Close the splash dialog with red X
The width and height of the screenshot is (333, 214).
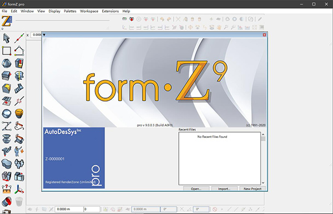tap(264, 35)
